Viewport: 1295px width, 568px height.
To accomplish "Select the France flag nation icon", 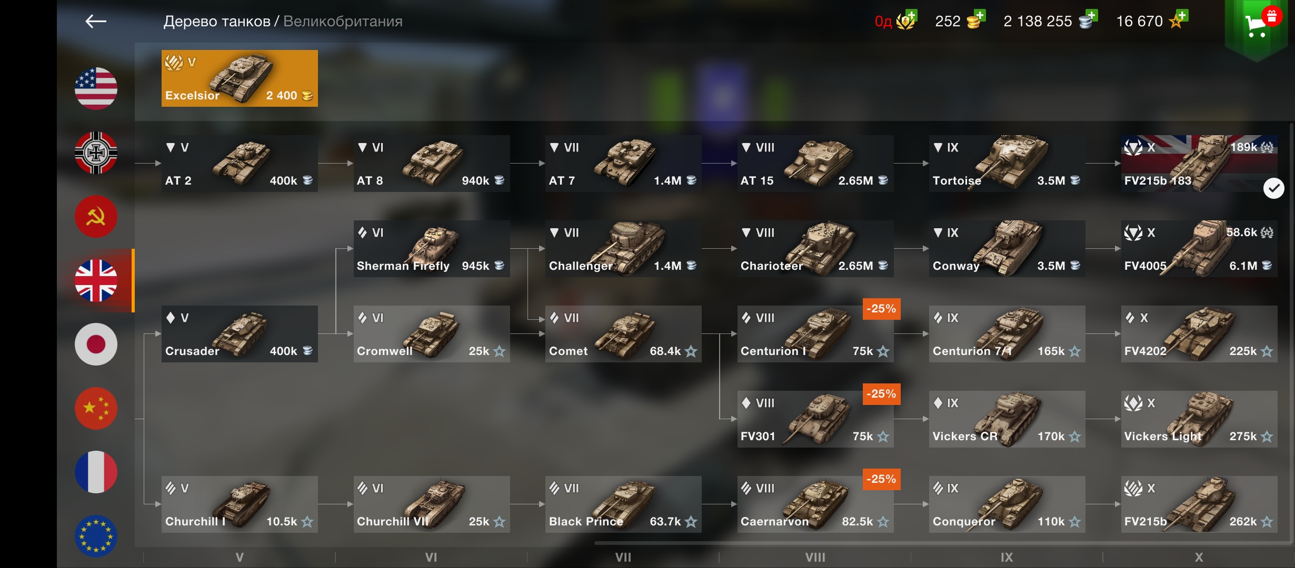I will (96, 472).
